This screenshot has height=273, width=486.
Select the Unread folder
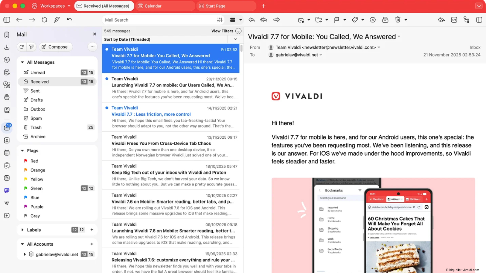point(57,72)
